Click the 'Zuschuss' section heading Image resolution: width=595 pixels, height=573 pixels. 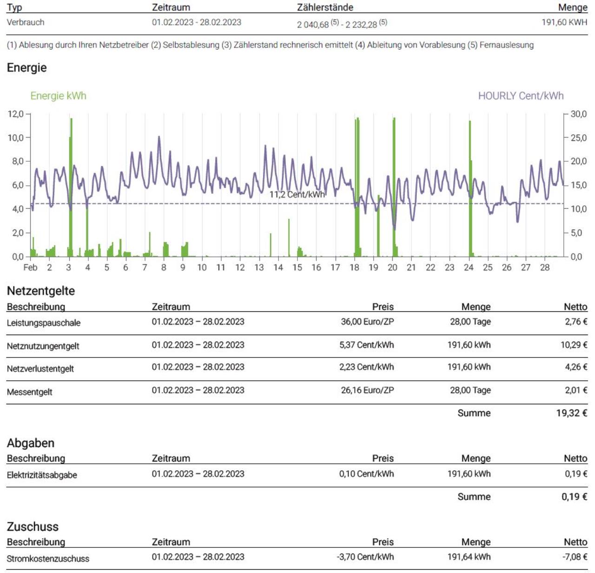(x=33, y=527)
